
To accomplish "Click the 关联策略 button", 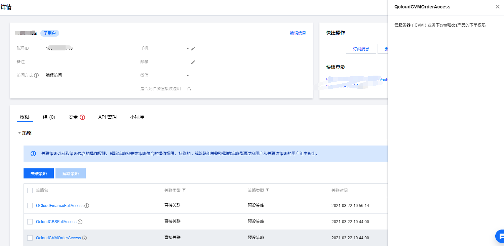I will pyautogui.click(x=39, y=173).
